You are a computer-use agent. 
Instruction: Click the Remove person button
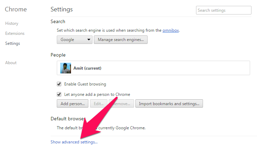coord(121,103)
